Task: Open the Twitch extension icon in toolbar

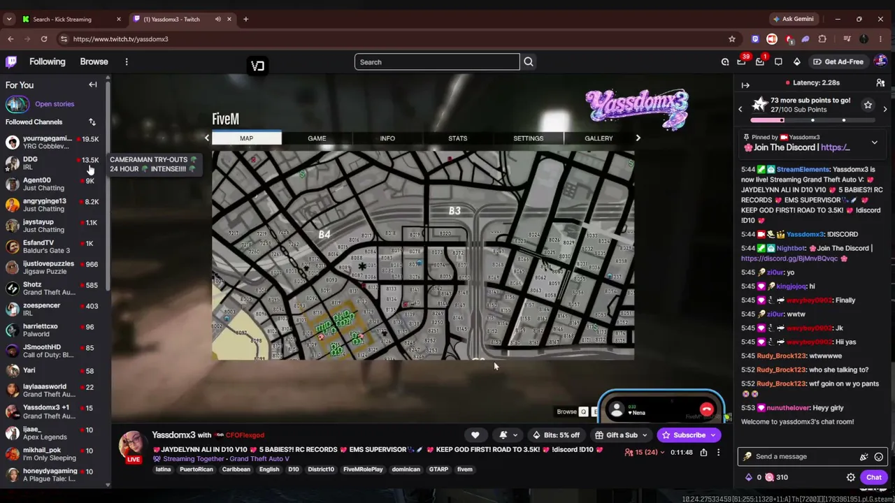Action: pyautogui.click(x=755, y=39)
